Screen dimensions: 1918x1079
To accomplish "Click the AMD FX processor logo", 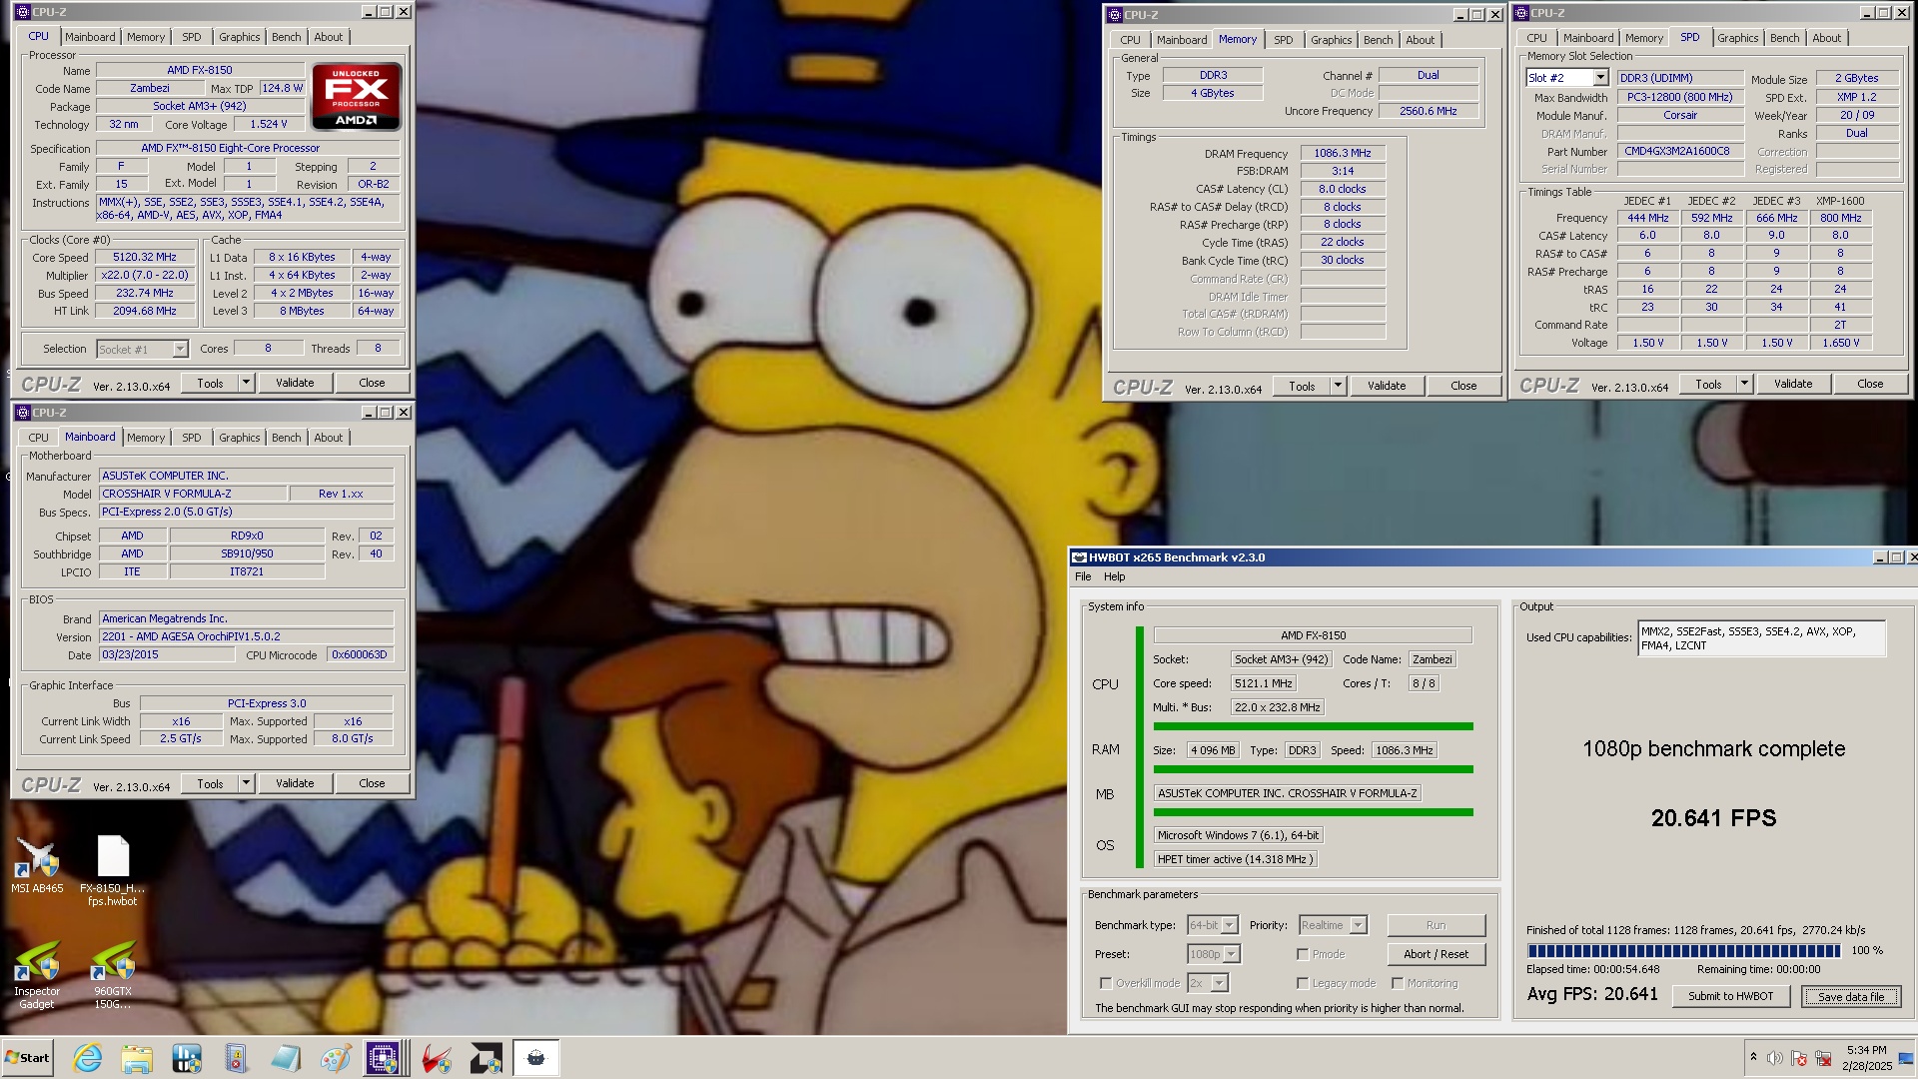I will 357,96.
